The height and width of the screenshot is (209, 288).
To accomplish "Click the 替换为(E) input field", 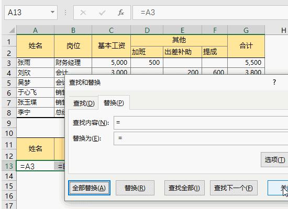I will pyautogui.click(x=201, y=138).
